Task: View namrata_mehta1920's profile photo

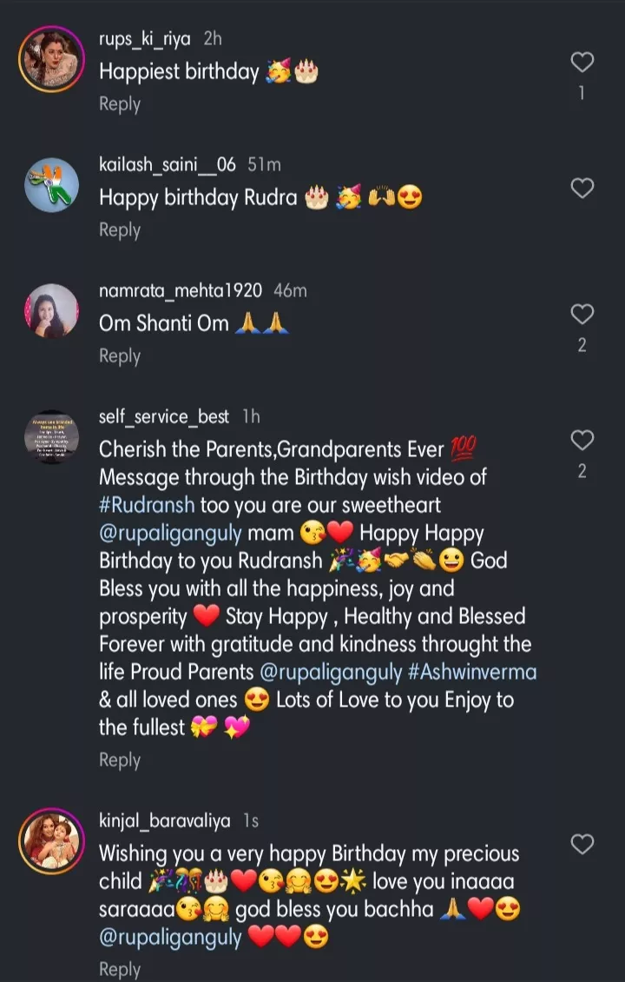Action: coord(51,311)
